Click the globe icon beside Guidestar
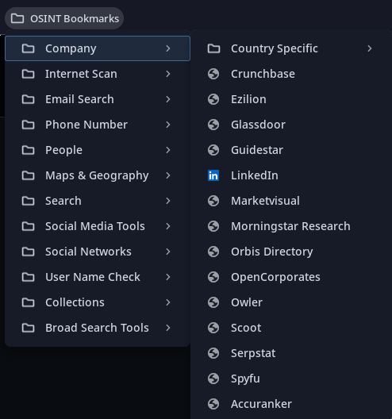This screenshot has width=392, height=419. pos(213,150)
